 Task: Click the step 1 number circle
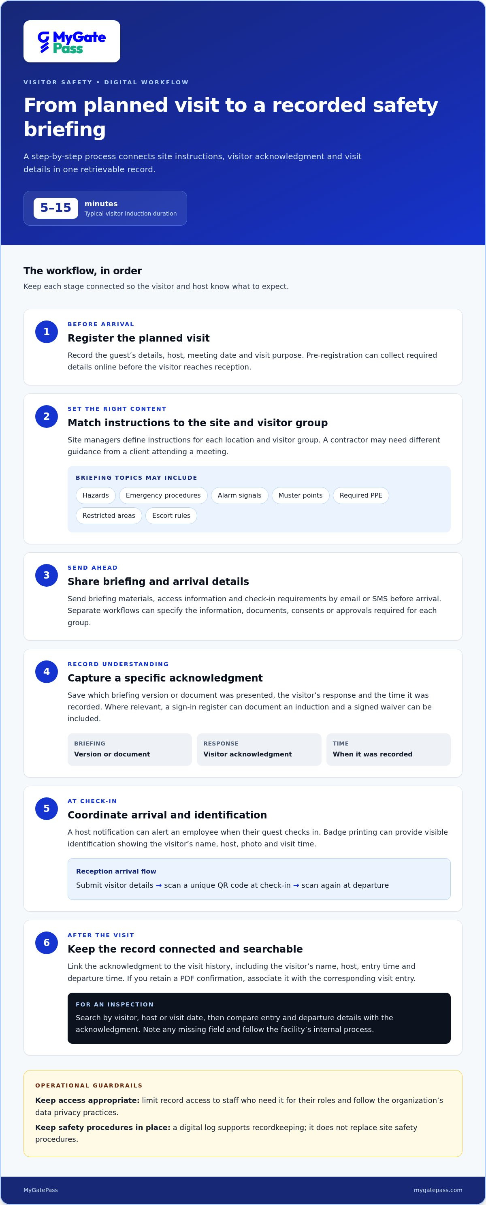46,332
